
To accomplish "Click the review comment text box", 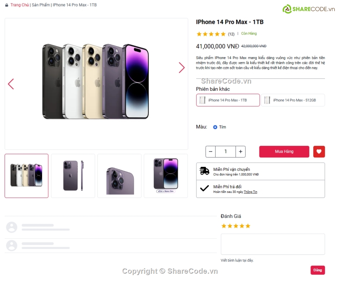I will [273, 244].
